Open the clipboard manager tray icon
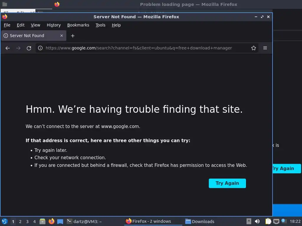Image resolution: width=302 pixels, height=226 pixels. 268,221
